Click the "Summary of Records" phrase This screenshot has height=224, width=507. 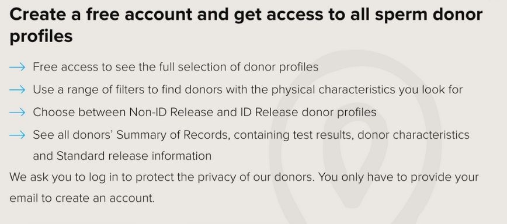(173, 135)
